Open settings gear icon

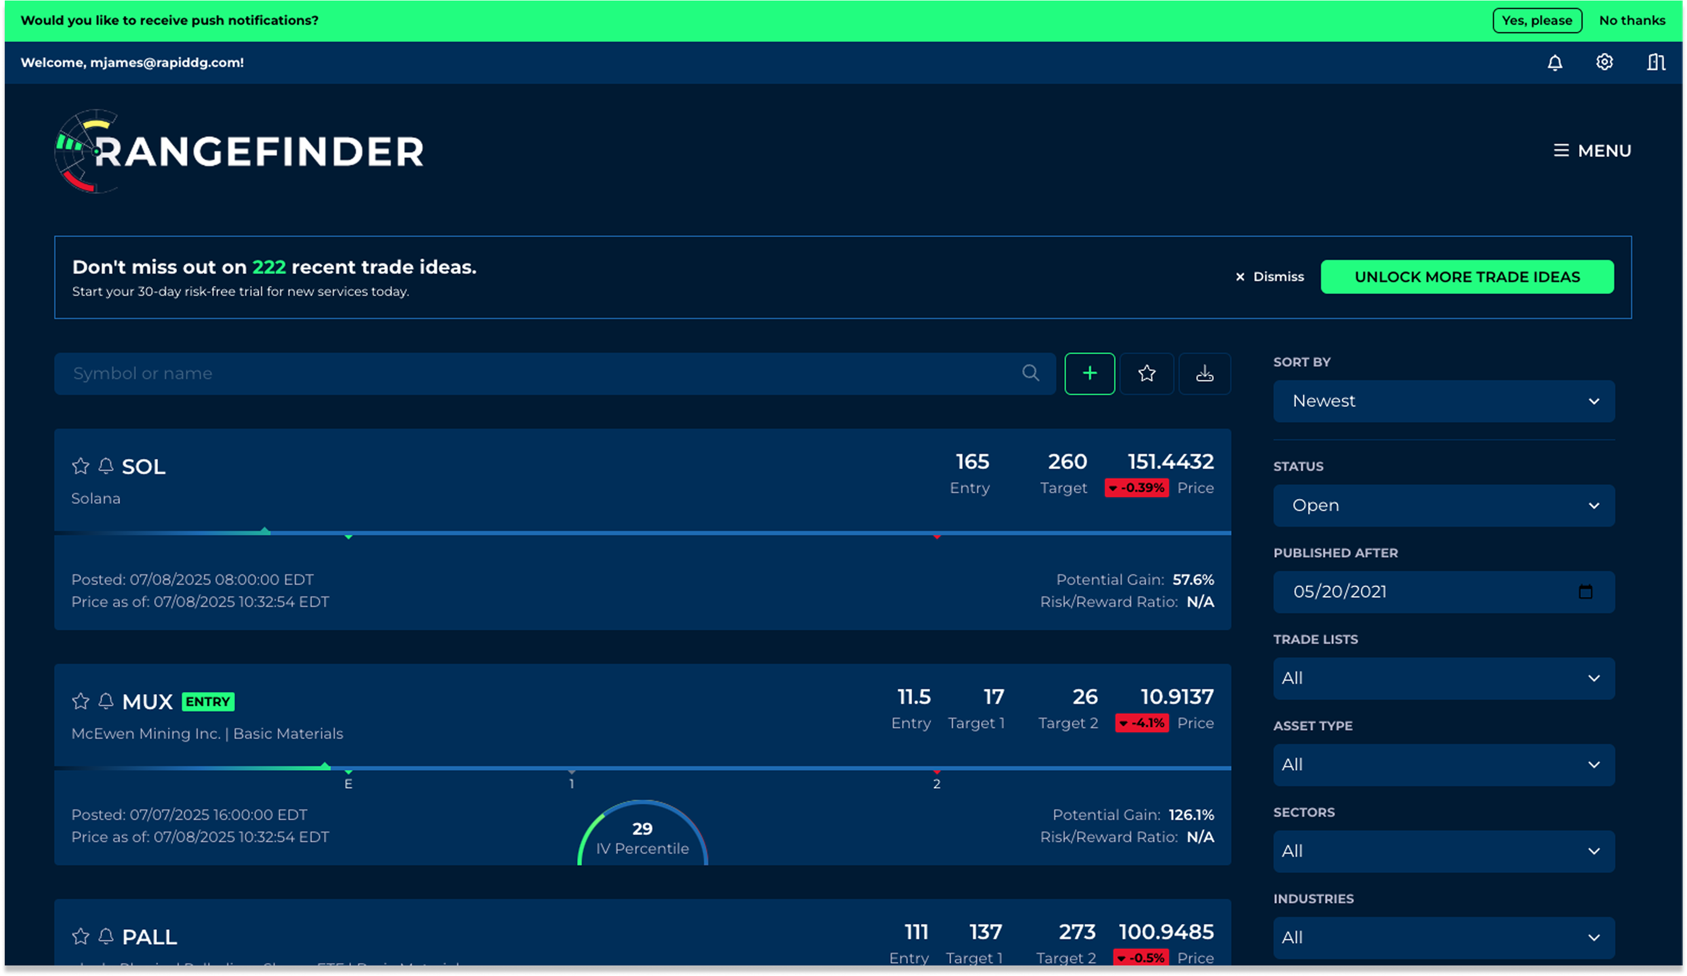tap(1604, 62)
